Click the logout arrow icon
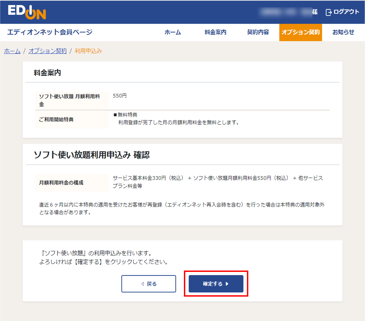Viewport: 365px width, 321px height. (x=328, y=11)
